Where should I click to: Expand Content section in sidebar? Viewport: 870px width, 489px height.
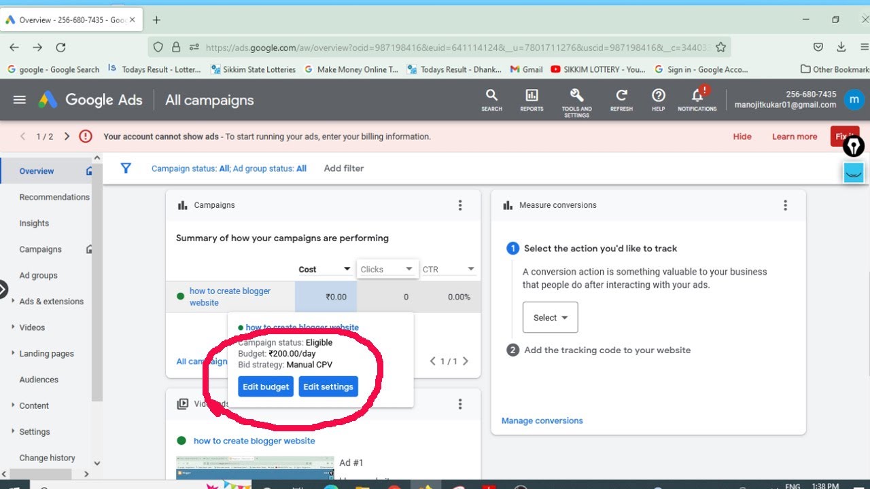(x=14, y=405)
